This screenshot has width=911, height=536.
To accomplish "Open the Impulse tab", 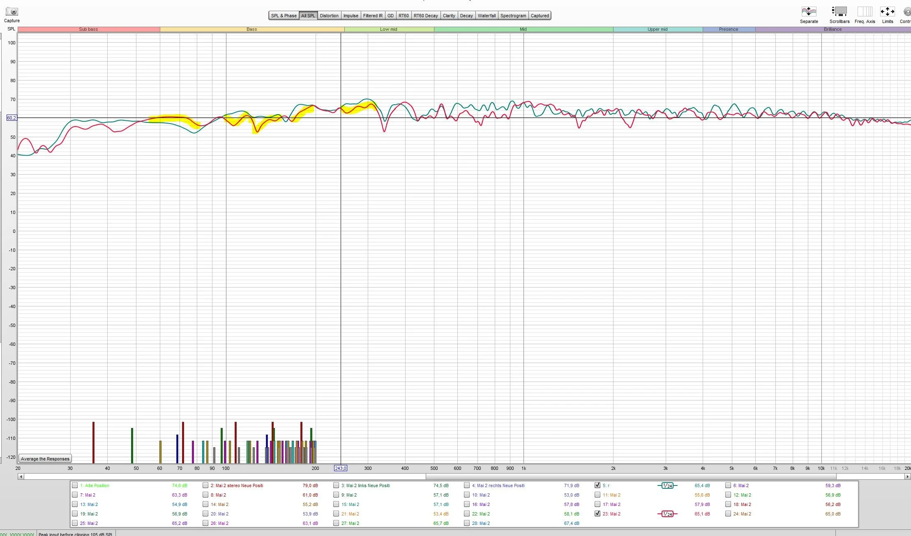I will coord(351,16).
